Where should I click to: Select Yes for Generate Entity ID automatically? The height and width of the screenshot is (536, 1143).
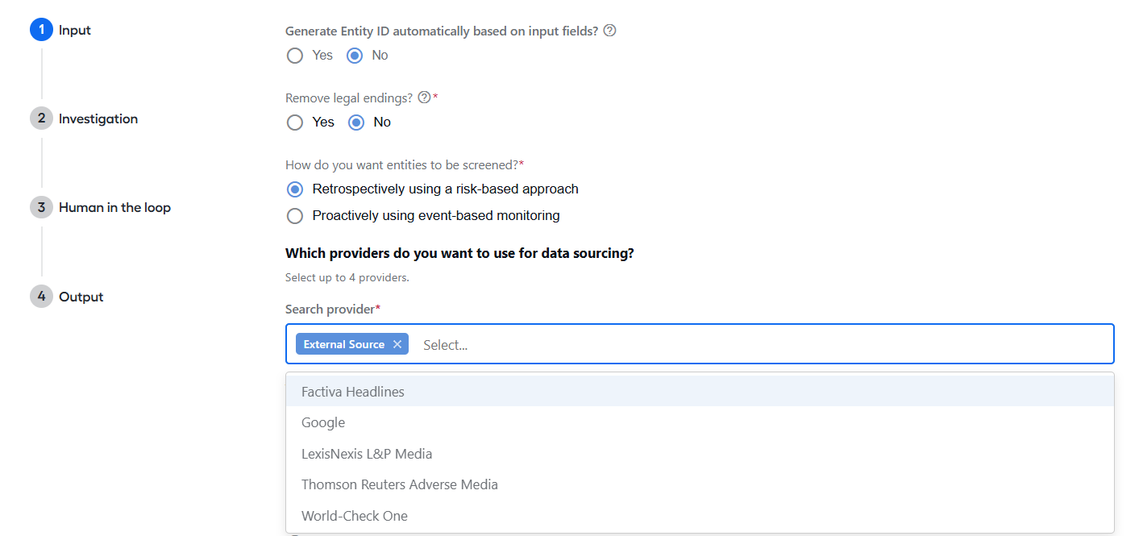pos(295,56)
